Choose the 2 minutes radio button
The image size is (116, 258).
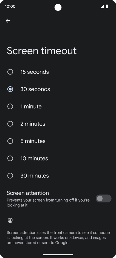coord(10,124)
